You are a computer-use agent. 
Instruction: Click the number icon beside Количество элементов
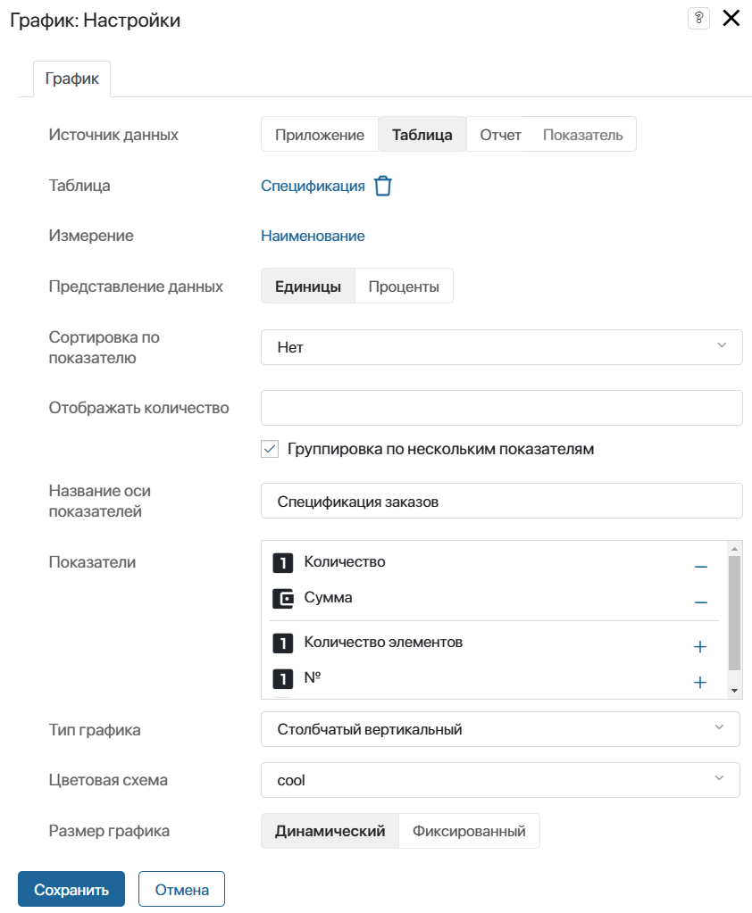(283, 643)
